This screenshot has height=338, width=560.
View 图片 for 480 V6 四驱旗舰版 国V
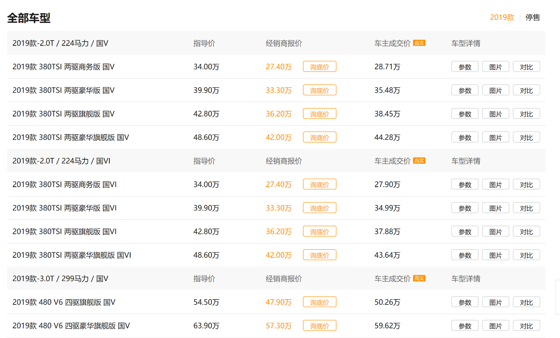tap(496, 302)
